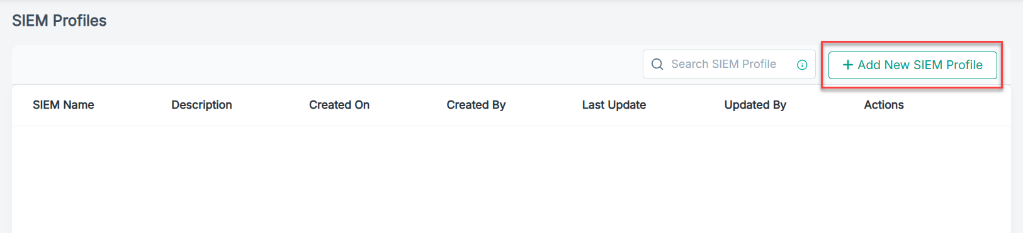Open the search info tooltip icon
This screenshot has height=233, width=1023.
[802, 65]
